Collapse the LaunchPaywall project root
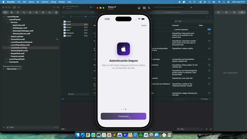The height and width of the screenshot is (139, 247). 3,17
